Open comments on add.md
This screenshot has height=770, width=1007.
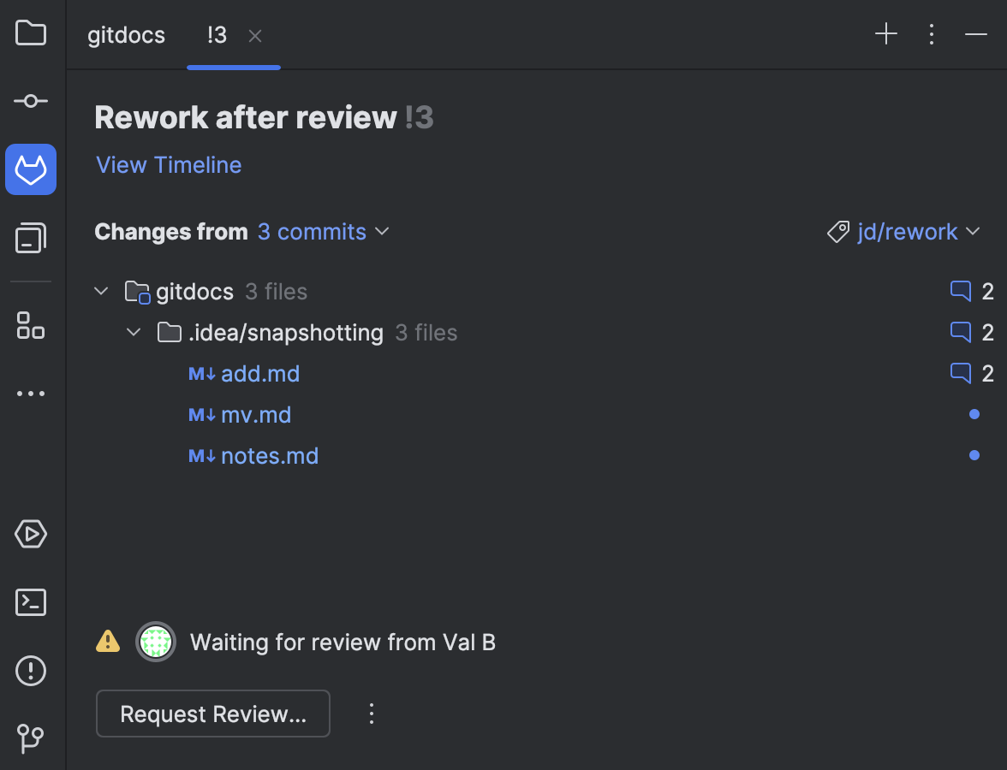coord(960,373)
